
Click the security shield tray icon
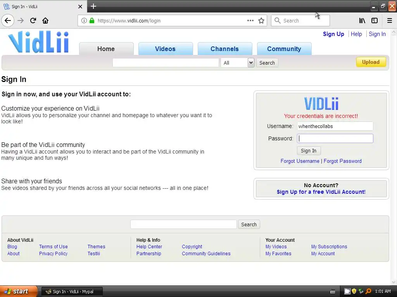(354, 291)
